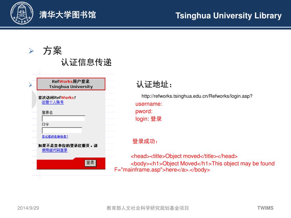This screenshot has height=218, width=291.
Task: Open the 使用组代码登录 link
Action: (55, 150)
